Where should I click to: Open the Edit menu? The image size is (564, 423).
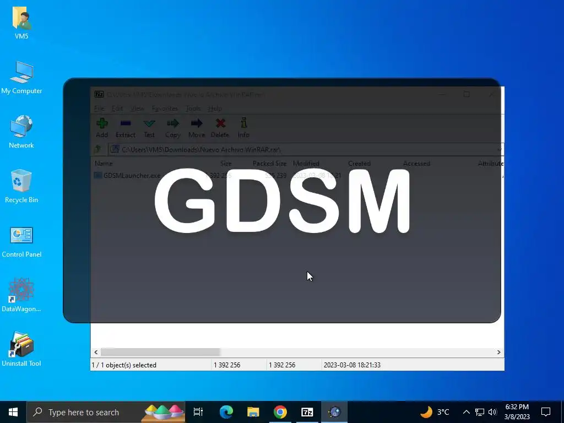117,109
